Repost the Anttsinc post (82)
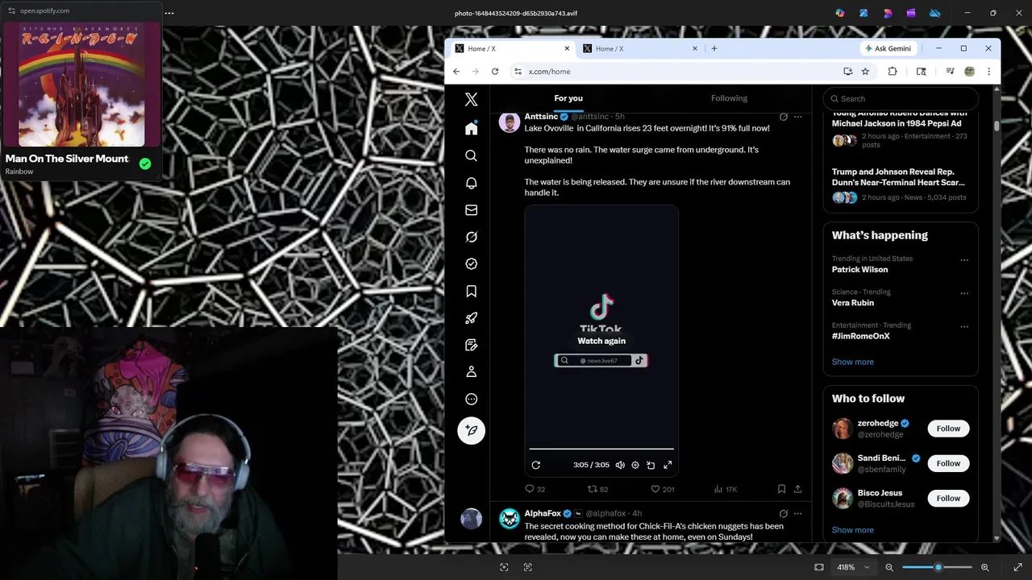Image resolution: width=1032 pixels, height=580 pixels. [597, 489]
